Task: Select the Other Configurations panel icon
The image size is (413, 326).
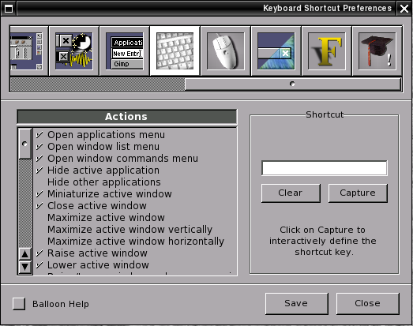Action: tap(74, 51)
